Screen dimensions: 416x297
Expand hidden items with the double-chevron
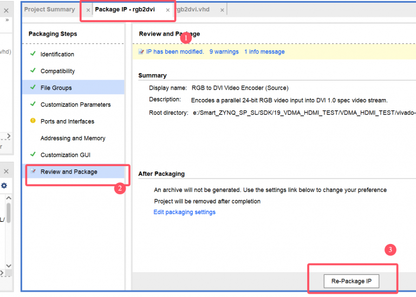click(7, 20)
